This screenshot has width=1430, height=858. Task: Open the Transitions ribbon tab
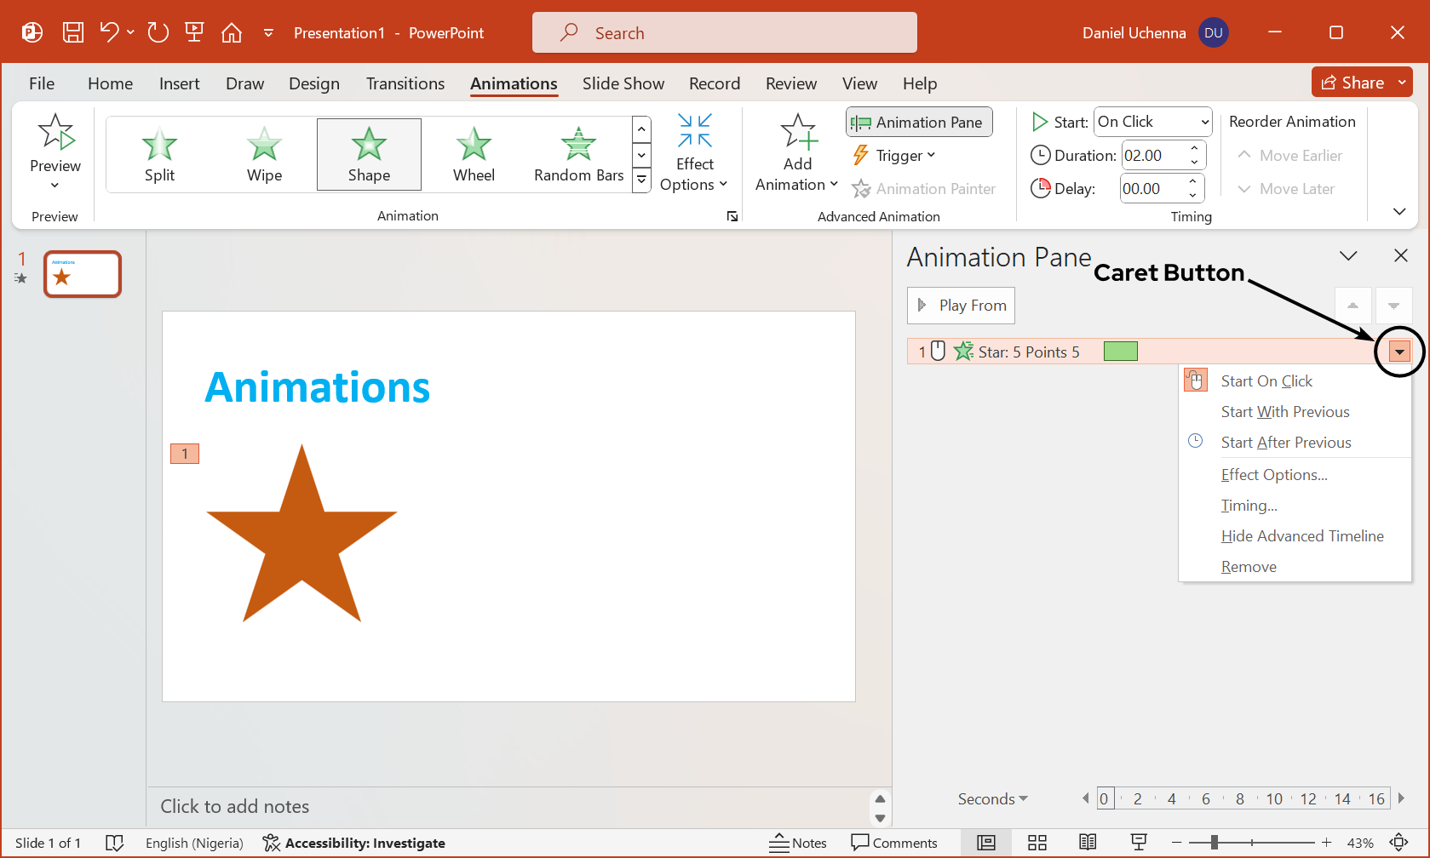tap(405, 83)
